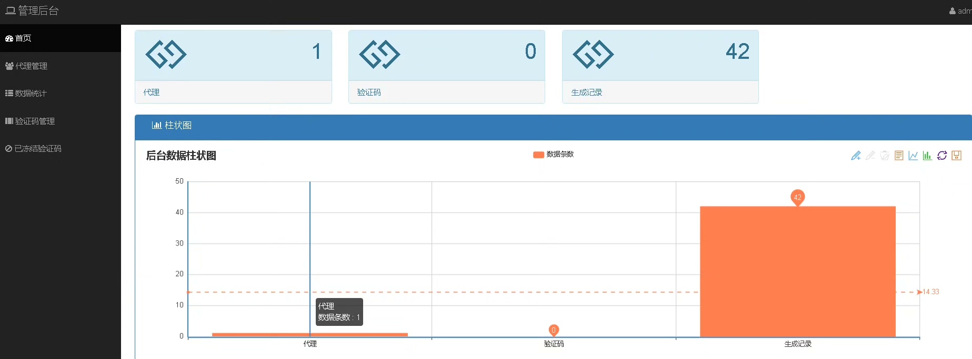Click the y-axis value 10
The image size is (972, 359).
(x=179, y=305)
